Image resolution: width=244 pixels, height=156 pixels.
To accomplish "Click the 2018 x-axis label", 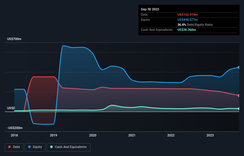I will tap(14, 135).
